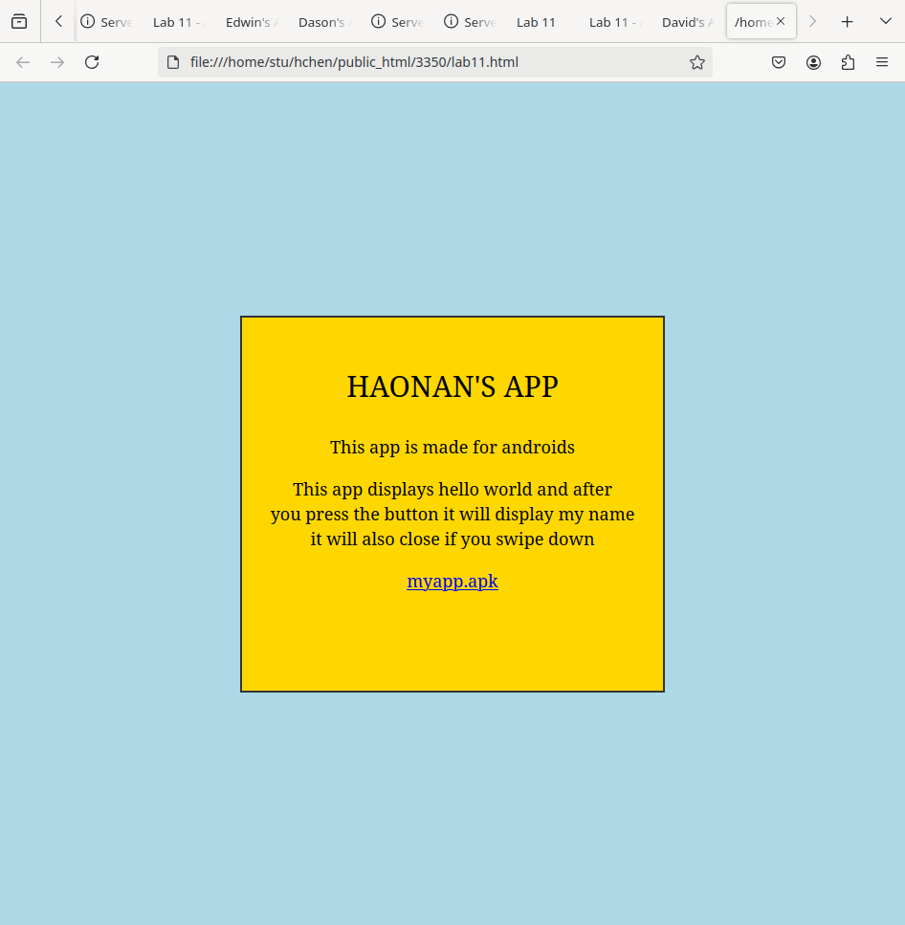
Task: Go back using the back arrow
Action: [24, 62]
